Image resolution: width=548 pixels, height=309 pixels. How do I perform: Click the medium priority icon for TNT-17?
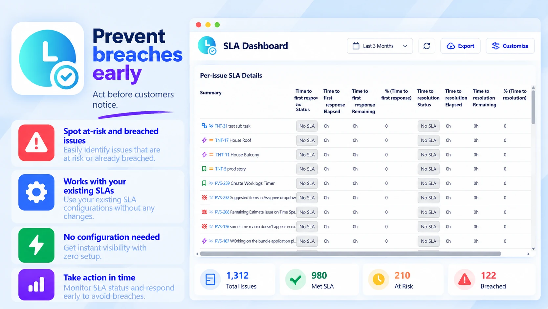click(211, 140)
